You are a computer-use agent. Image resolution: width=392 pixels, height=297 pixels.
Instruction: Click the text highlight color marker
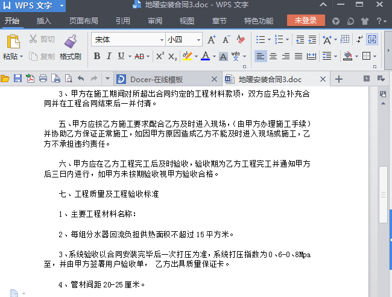coord(187,56)
